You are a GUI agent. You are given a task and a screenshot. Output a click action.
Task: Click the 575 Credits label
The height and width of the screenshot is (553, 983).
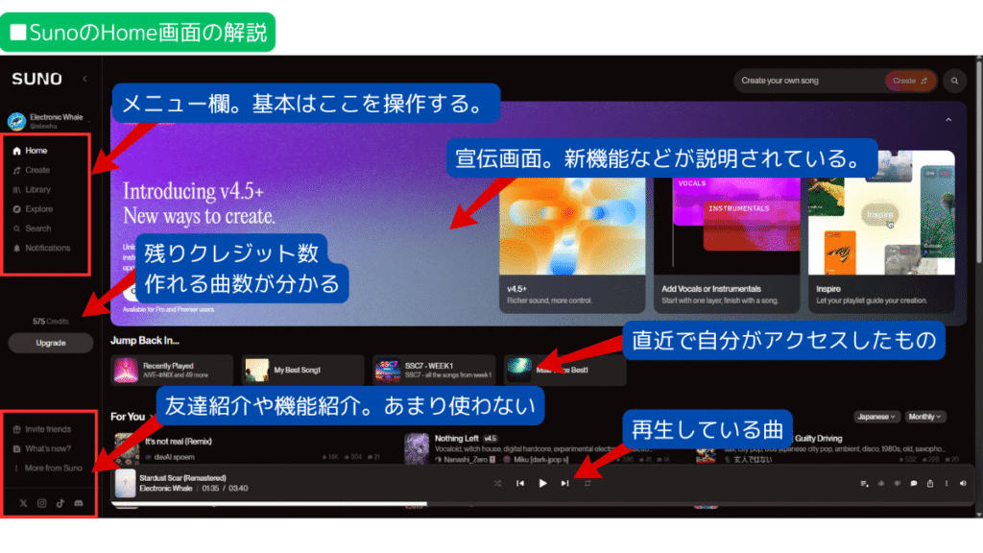(51, 322)
